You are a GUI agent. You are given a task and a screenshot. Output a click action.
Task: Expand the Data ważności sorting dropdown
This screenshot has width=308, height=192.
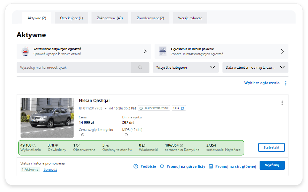click(x=255, y=67)
